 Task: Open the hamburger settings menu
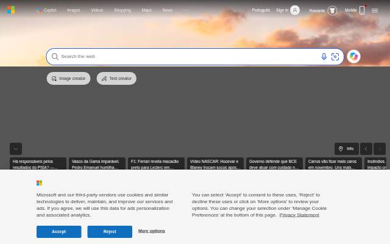tap(375, 10)
